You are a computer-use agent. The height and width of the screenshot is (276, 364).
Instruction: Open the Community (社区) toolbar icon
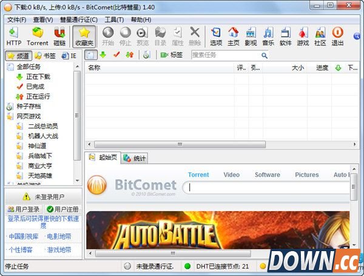click(320, 36)
